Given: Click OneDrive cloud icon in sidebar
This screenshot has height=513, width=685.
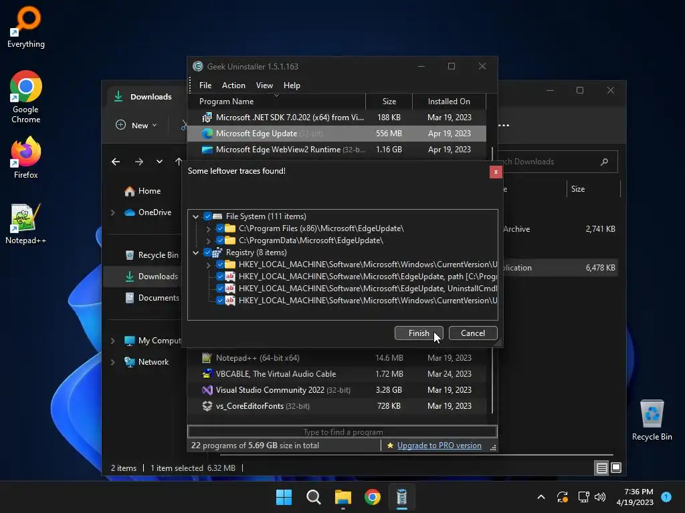Looking at the screenshot, I should pyautogui.click(x=129, y=212).
